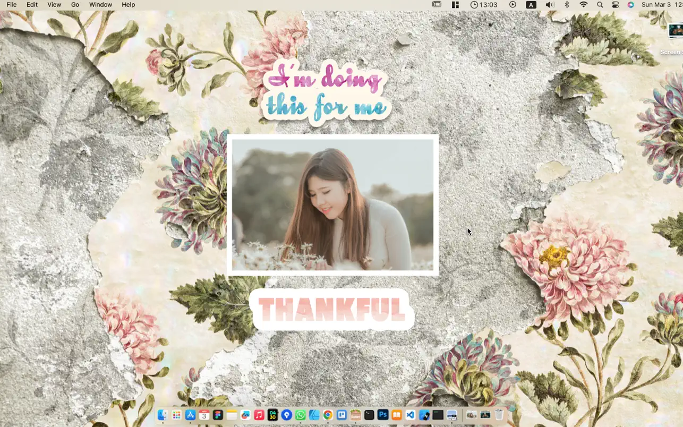
Task: Click the Finder icon in dock
Action: click(163, 415)
